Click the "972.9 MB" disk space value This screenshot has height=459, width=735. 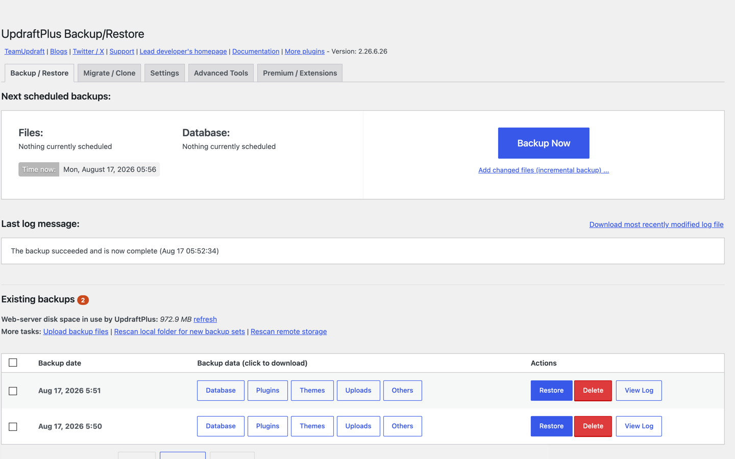coord(176,319)
